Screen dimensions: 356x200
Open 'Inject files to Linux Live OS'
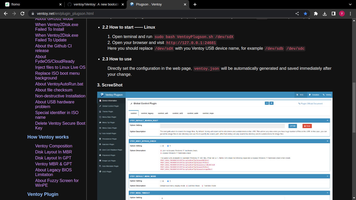(60, 67)
